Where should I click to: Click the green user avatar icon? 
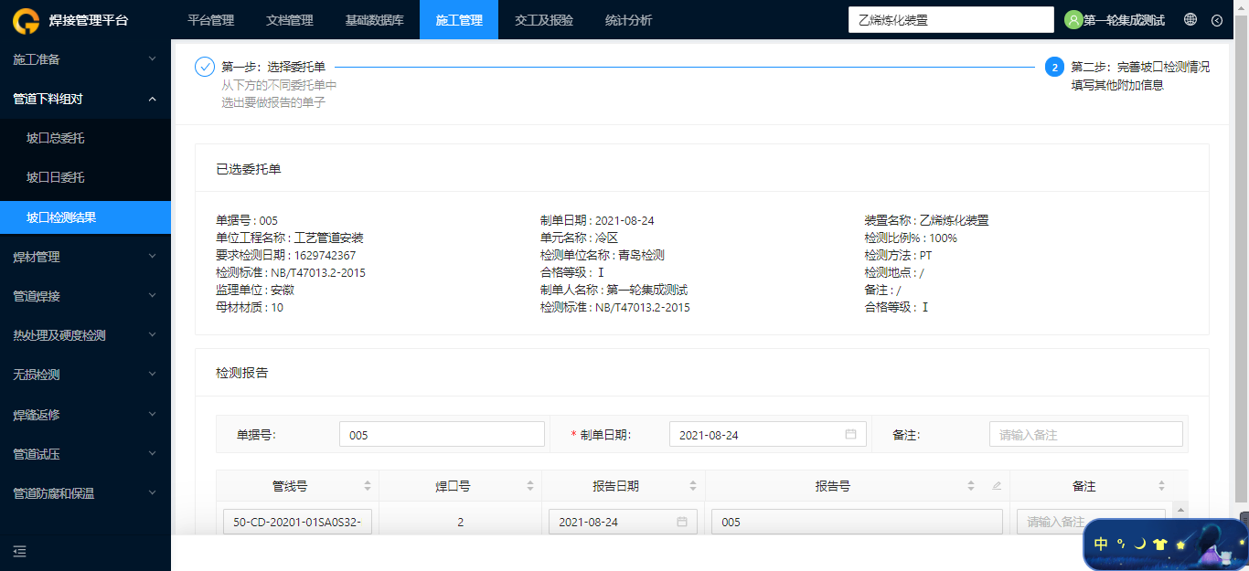(1073, 19)
